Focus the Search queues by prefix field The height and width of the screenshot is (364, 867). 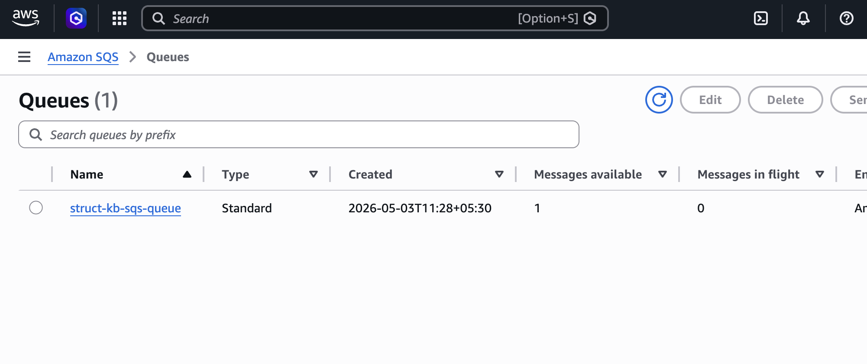tap(299, 134)
